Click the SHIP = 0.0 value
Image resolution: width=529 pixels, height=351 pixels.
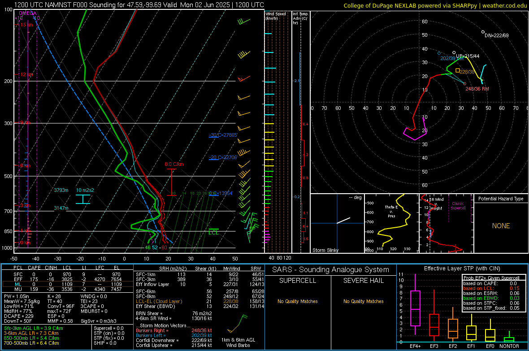tap(105, 343)
